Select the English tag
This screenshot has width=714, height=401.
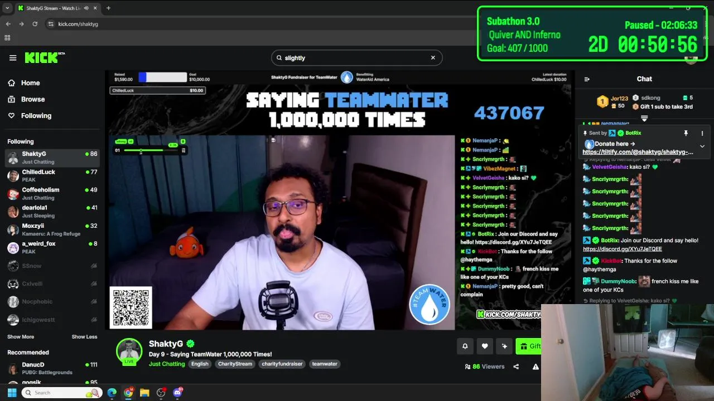coord(200,364)
